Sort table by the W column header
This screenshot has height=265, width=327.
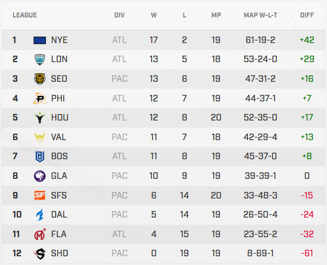coord(154,15)
